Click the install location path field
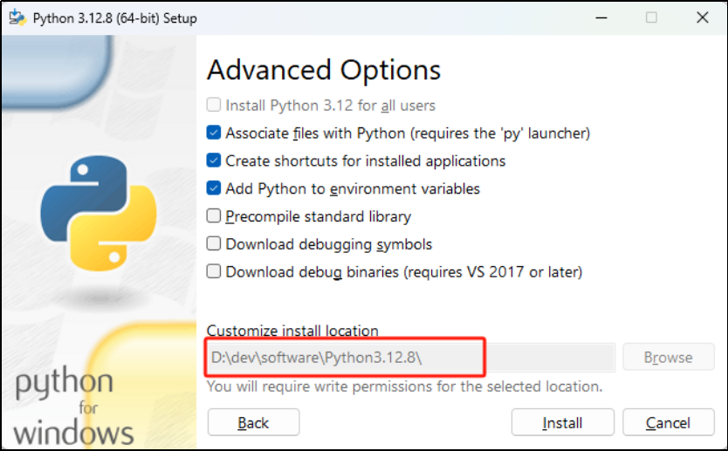 [411, 358]
